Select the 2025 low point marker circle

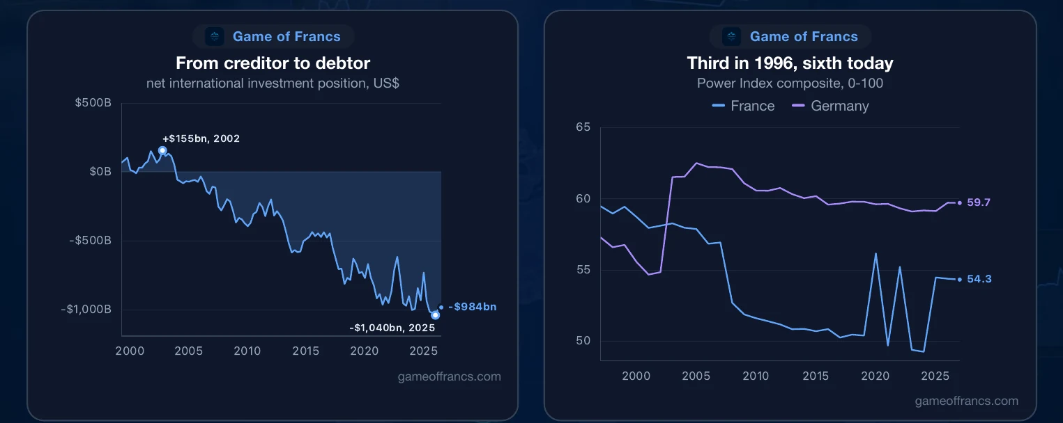pos(436,315)
